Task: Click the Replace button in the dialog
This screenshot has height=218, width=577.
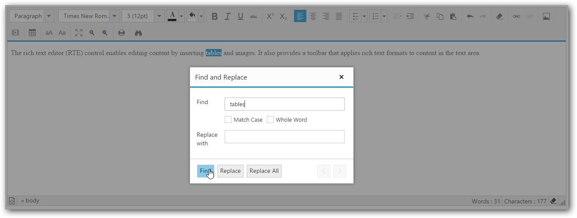Action: click(230, 171)
